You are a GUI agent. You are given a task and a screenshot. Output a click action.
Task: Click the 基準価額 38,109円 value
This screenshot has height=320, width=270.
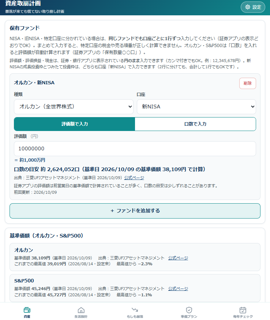tap(32, 258)
